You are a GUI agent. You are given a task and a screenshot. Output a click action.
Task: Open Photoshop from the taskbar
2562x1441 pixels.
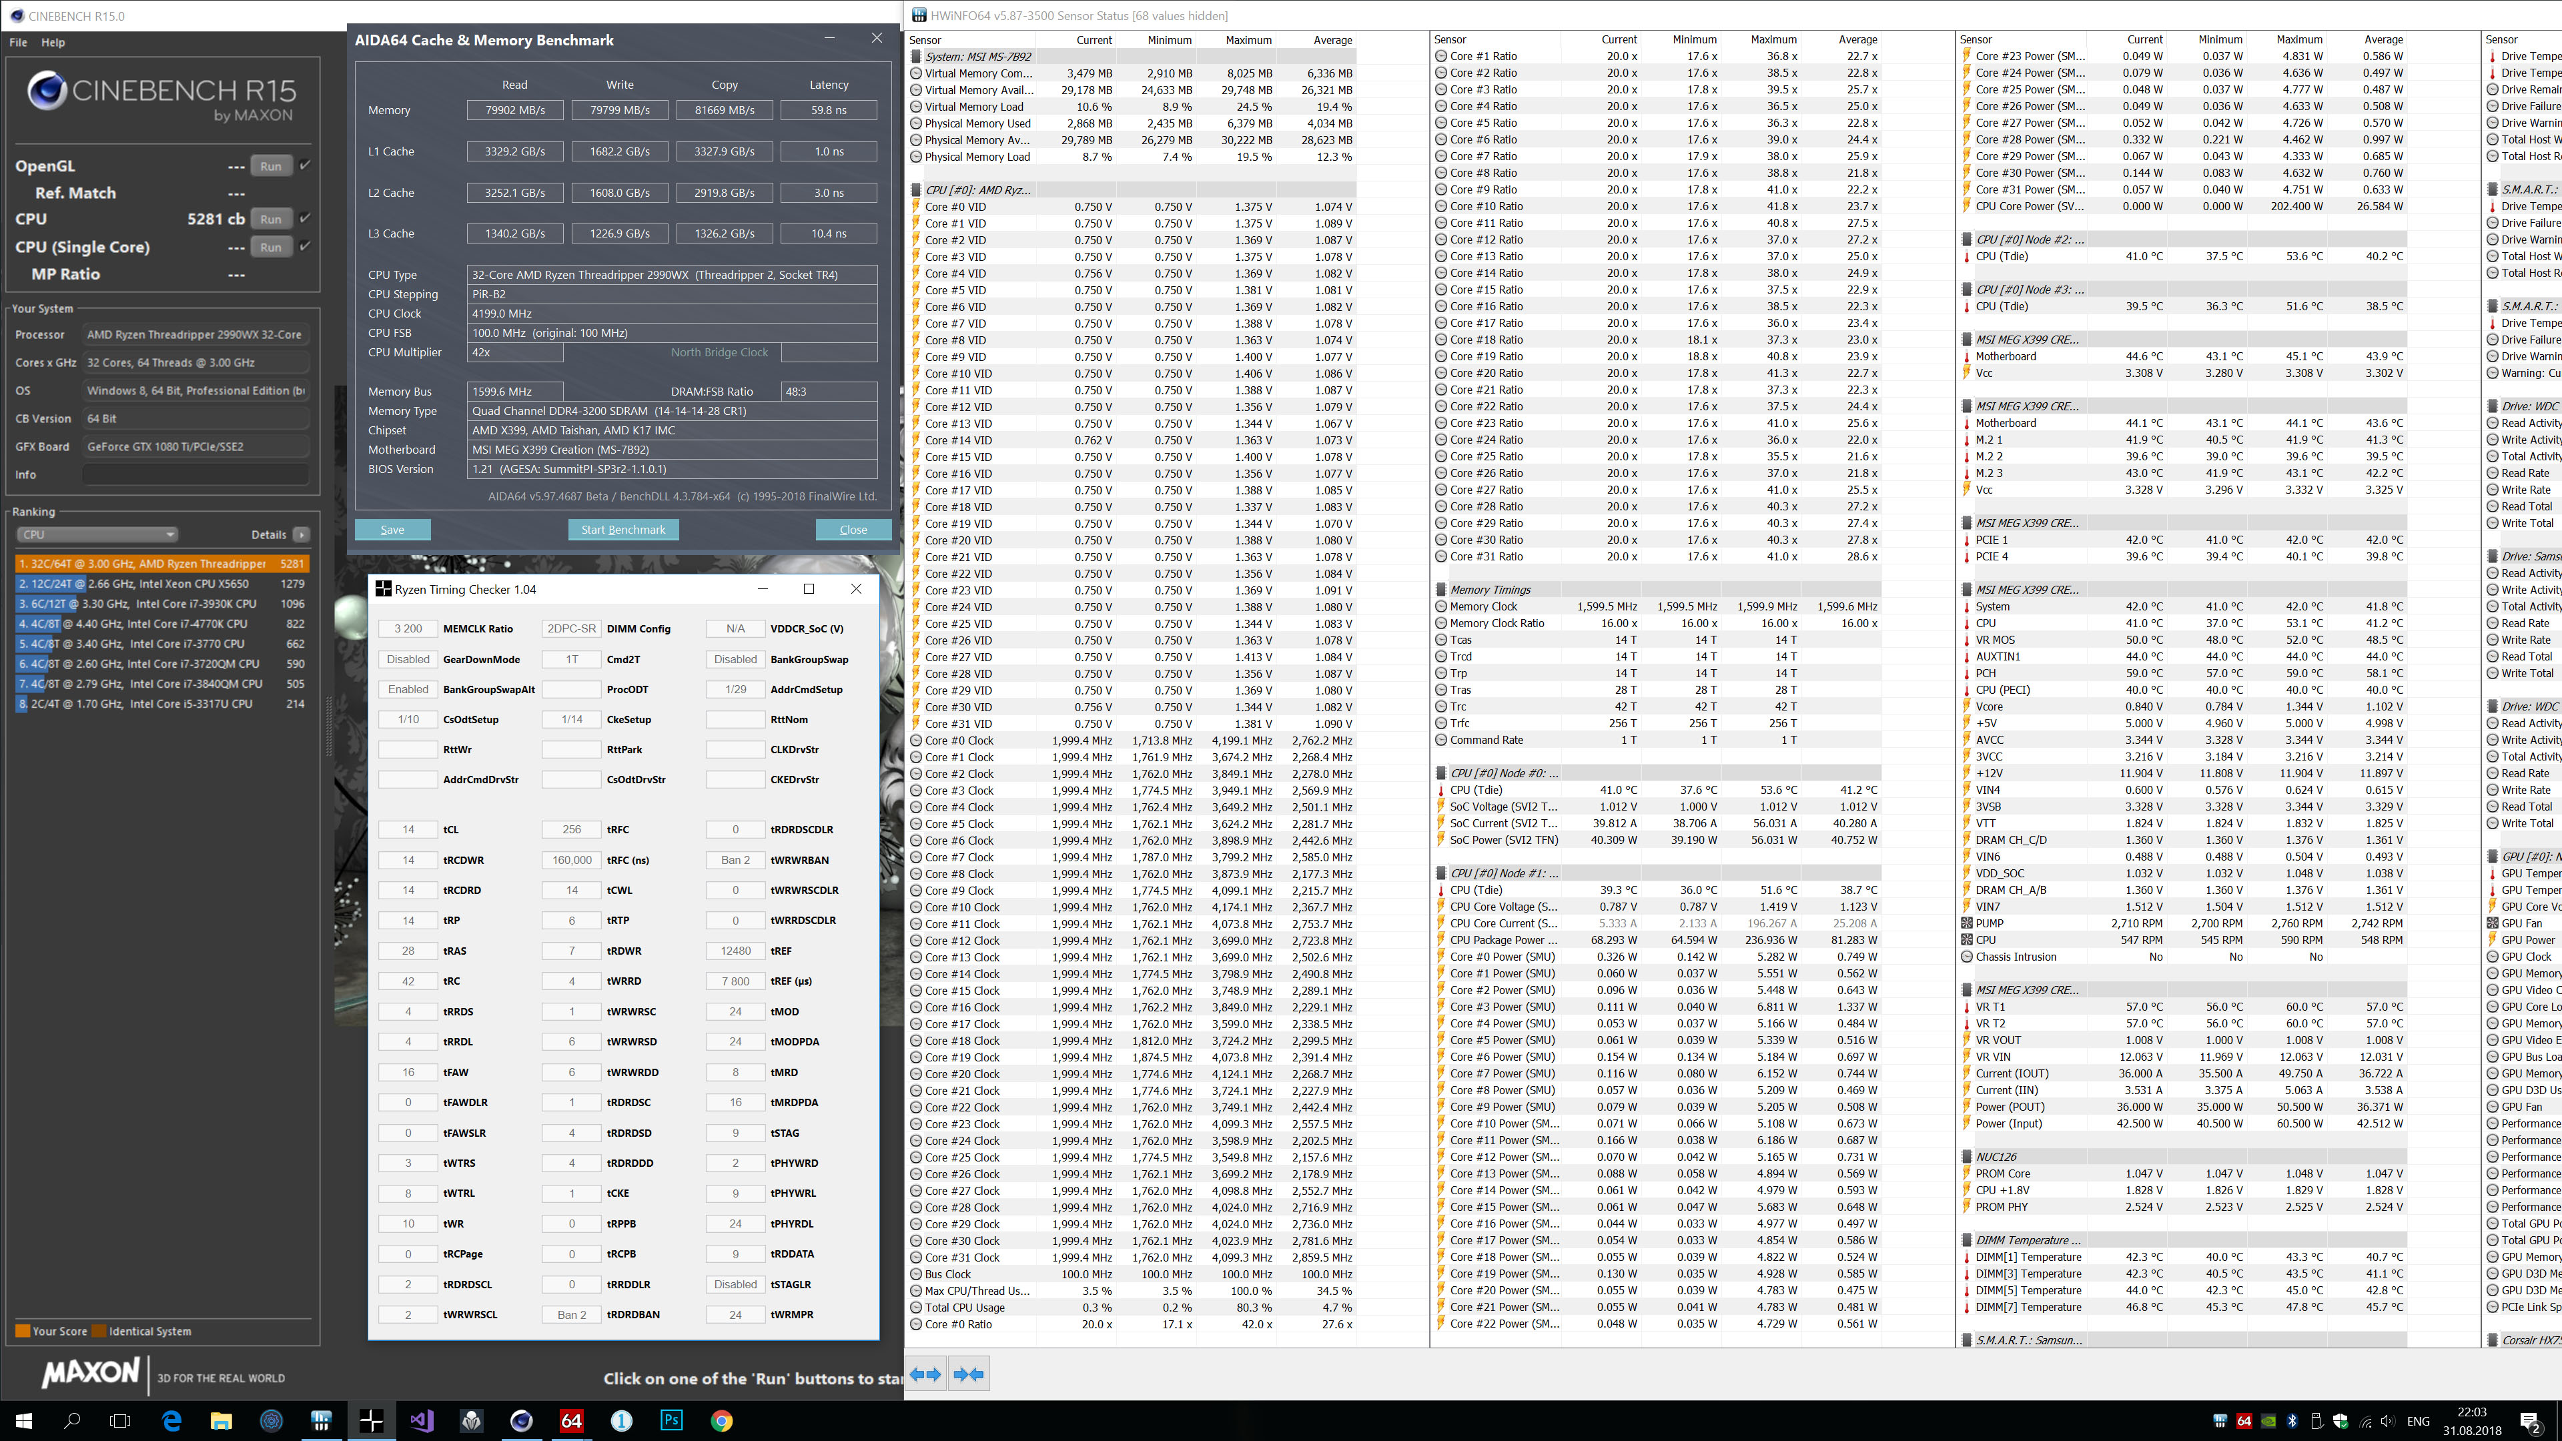tap(671, 1420)
